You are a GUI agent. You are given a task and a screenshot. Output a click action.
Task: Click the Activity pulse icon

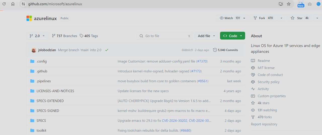pos(253,89)
